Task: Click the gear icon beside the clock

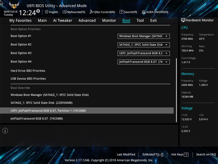Action: (38, 11)
